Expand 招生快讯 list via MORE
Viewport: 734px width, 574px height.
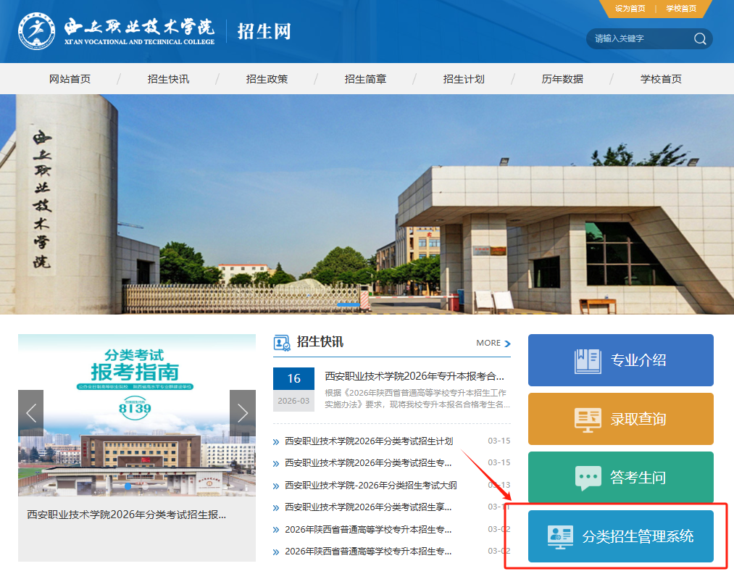coord(493,343)
